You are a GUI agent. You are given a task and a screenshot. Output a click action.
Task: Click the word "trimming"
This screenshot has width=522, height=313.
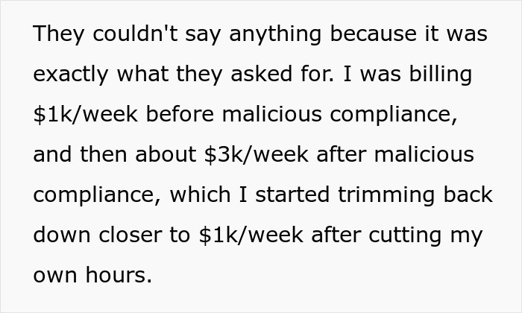(386, 195)
